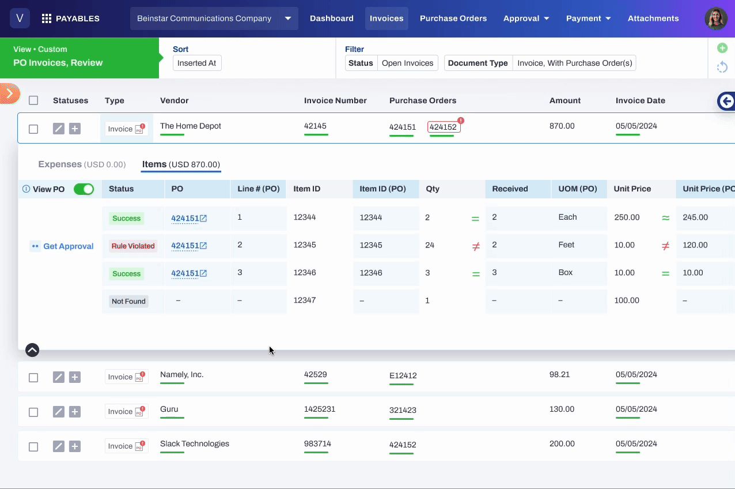The image size is (735, 489).
Task: Click invoice number 1425231
Action: pos(320,409)
